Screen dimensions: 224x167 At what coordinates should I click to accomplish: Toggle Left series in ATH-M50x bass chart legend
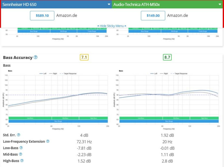tap(154, 74)
